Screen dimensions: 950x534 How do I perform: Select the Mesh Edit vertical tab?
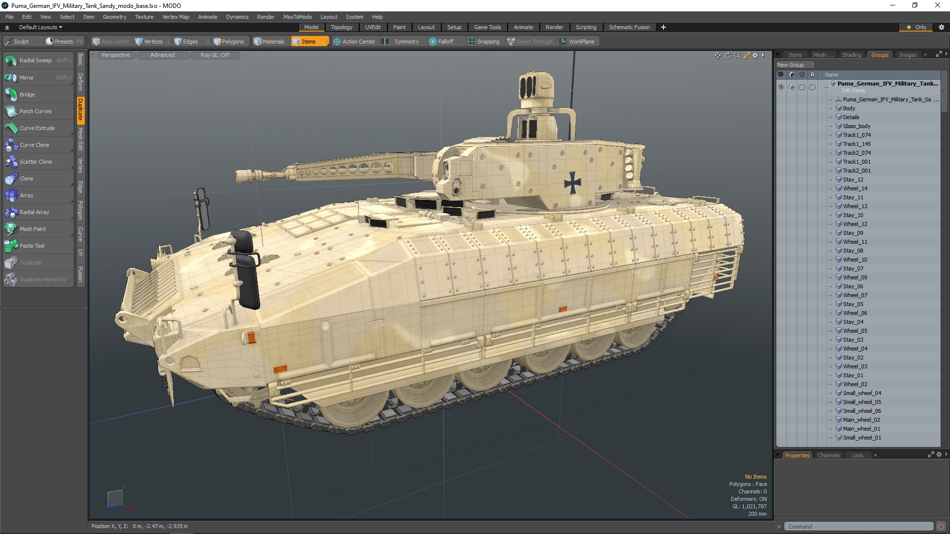(x=80, y=139)
